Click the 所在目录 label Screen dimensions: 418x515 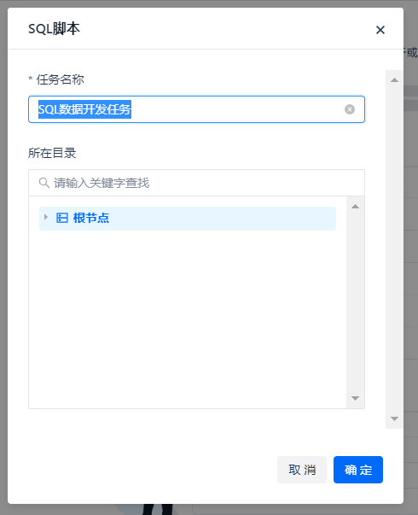(52, 153)
